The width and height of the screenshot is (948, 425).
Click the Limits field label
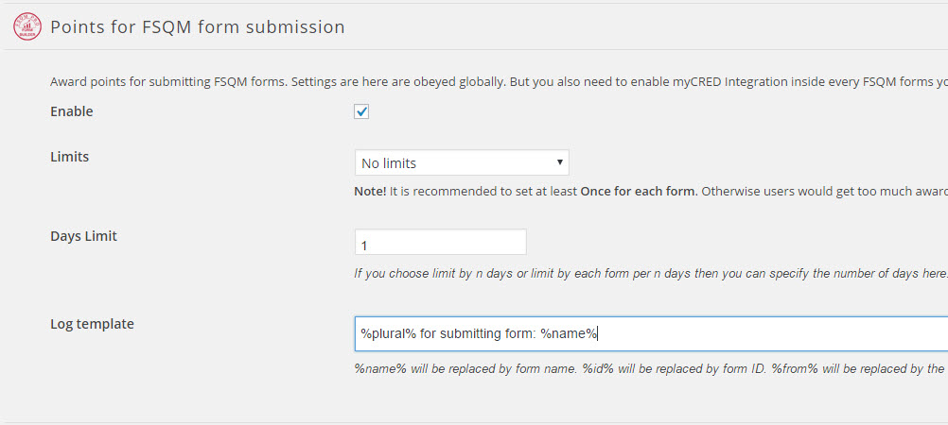pyautogui.click(x=69, y=157)
